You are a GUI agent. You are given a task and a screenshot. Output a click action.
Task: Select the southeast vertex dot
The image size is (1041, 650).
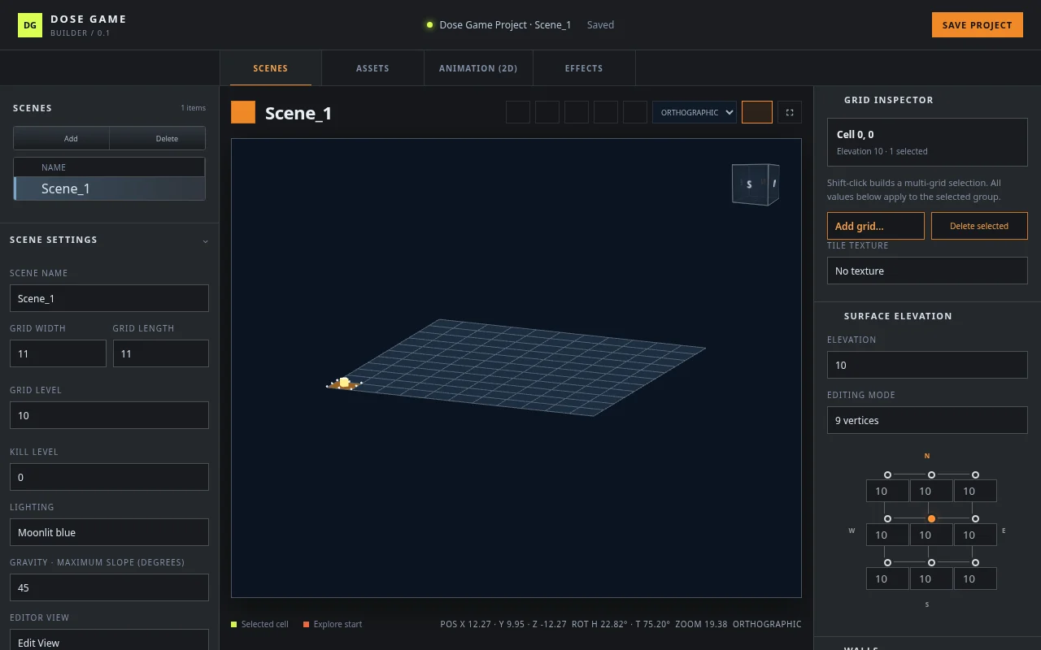(x=975, y=562)
